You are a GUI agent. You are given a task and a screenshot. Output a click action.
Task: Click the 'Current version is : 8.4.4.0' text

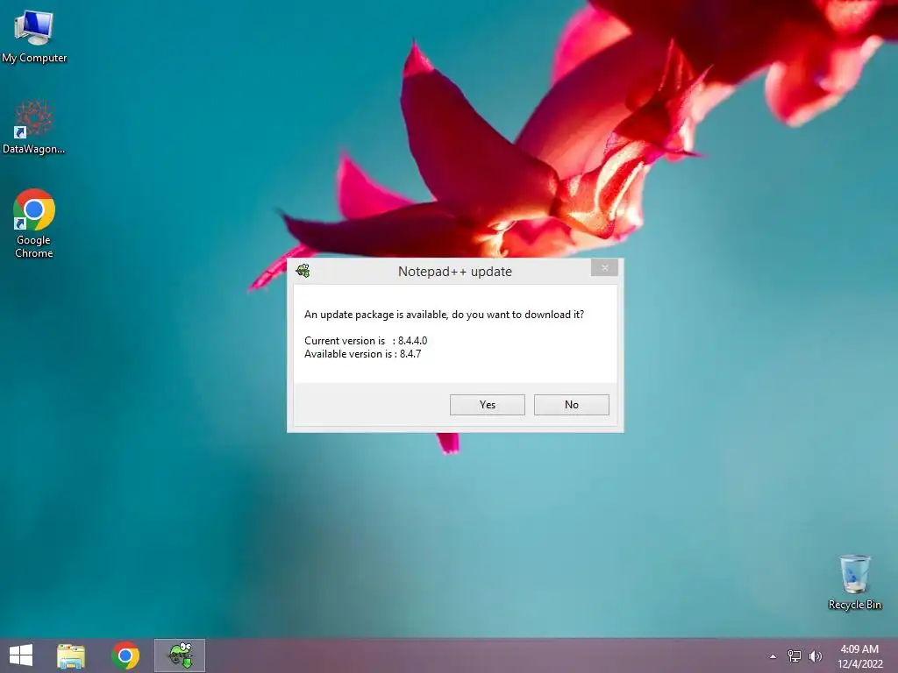click(366, 341)
